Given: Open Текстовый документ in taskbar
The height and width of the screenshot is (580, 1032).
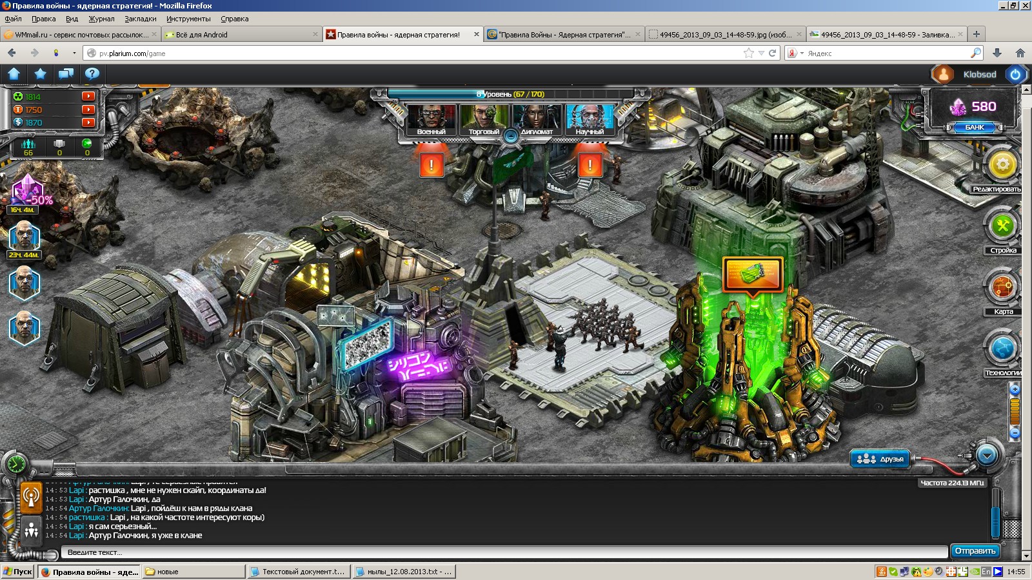Looking at the screenshot, I should pyautogui.click(x=299, y=572).
